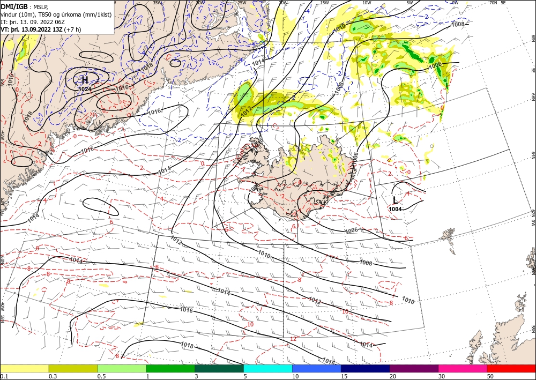Select the pink 30 mm legend swatch
This screenshot has height=380, width=536.
point(463,368)
